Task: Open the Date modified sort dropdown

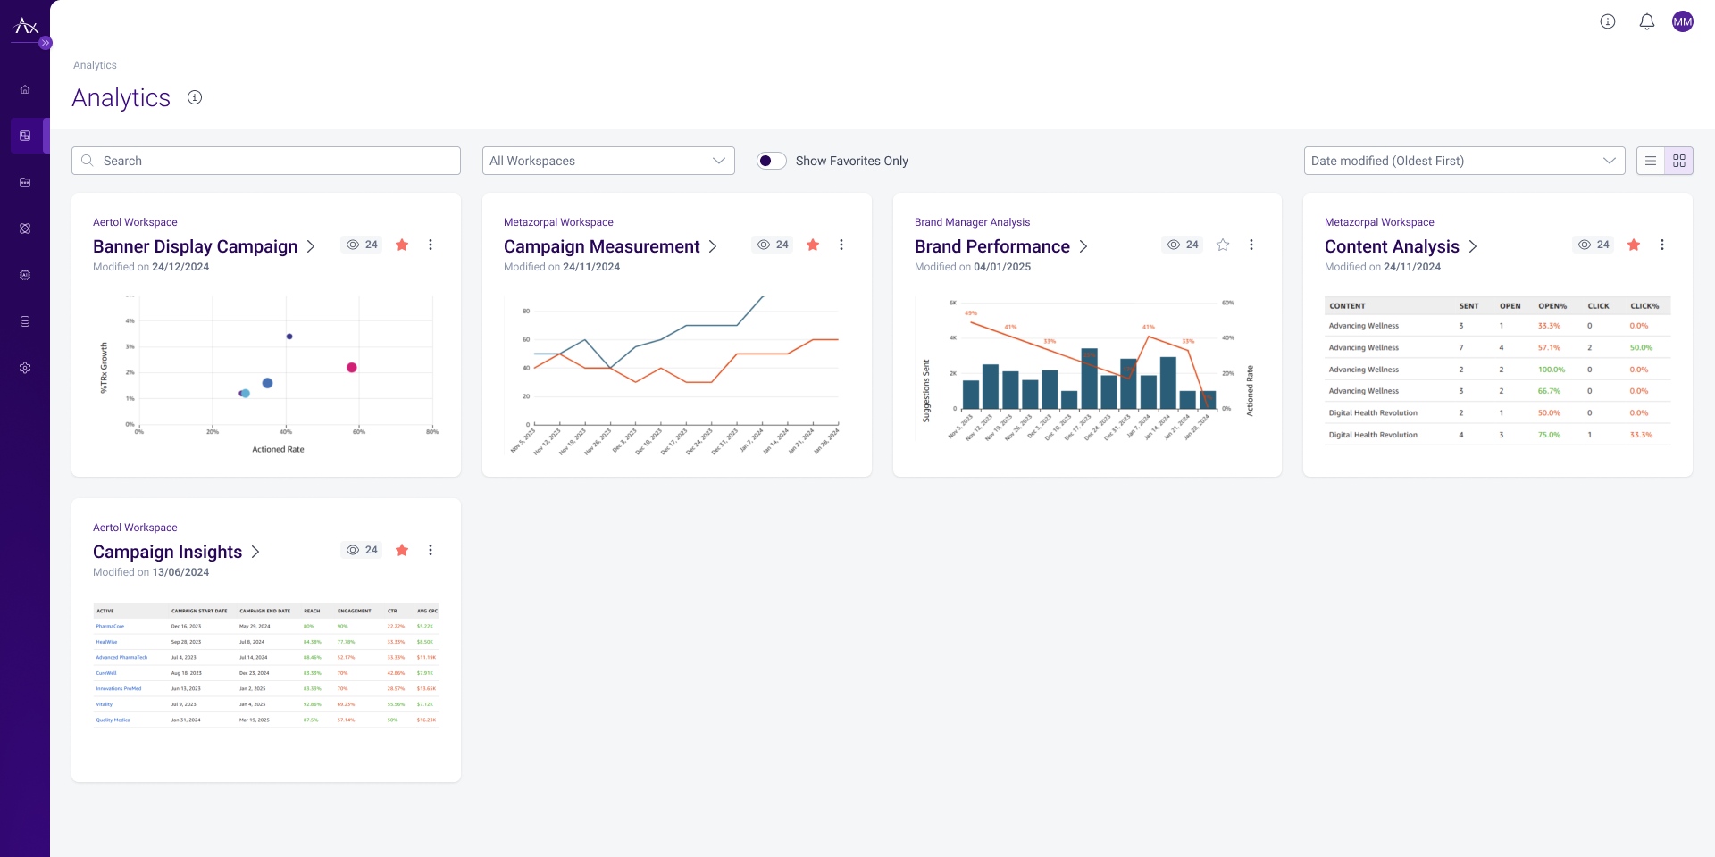Action: (x=1464, y=161)
